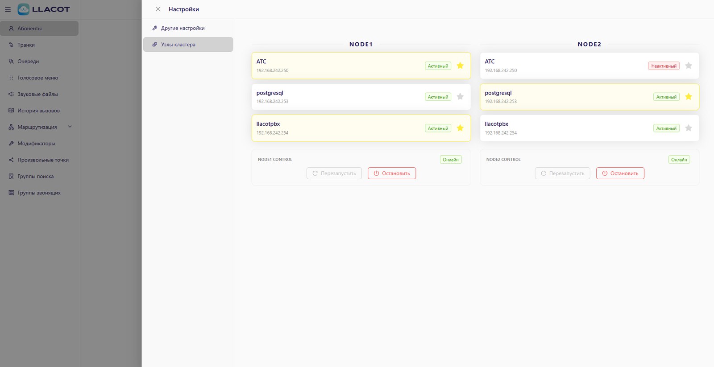Toggle the star on NODE1 postgresql card
The image size is (714, 367).
(x=460, y=97)
